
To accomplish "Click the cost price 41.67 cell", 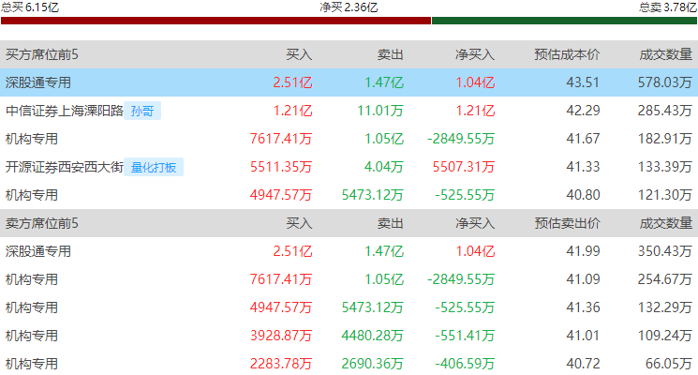I will coord(583,139).
